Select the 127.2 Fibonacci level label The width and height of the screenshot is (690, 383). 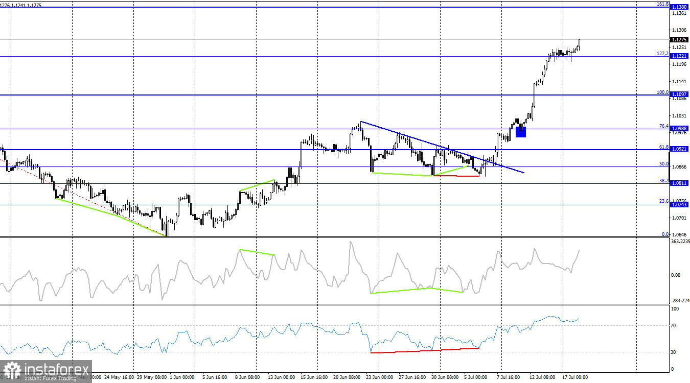coord(662,54)
